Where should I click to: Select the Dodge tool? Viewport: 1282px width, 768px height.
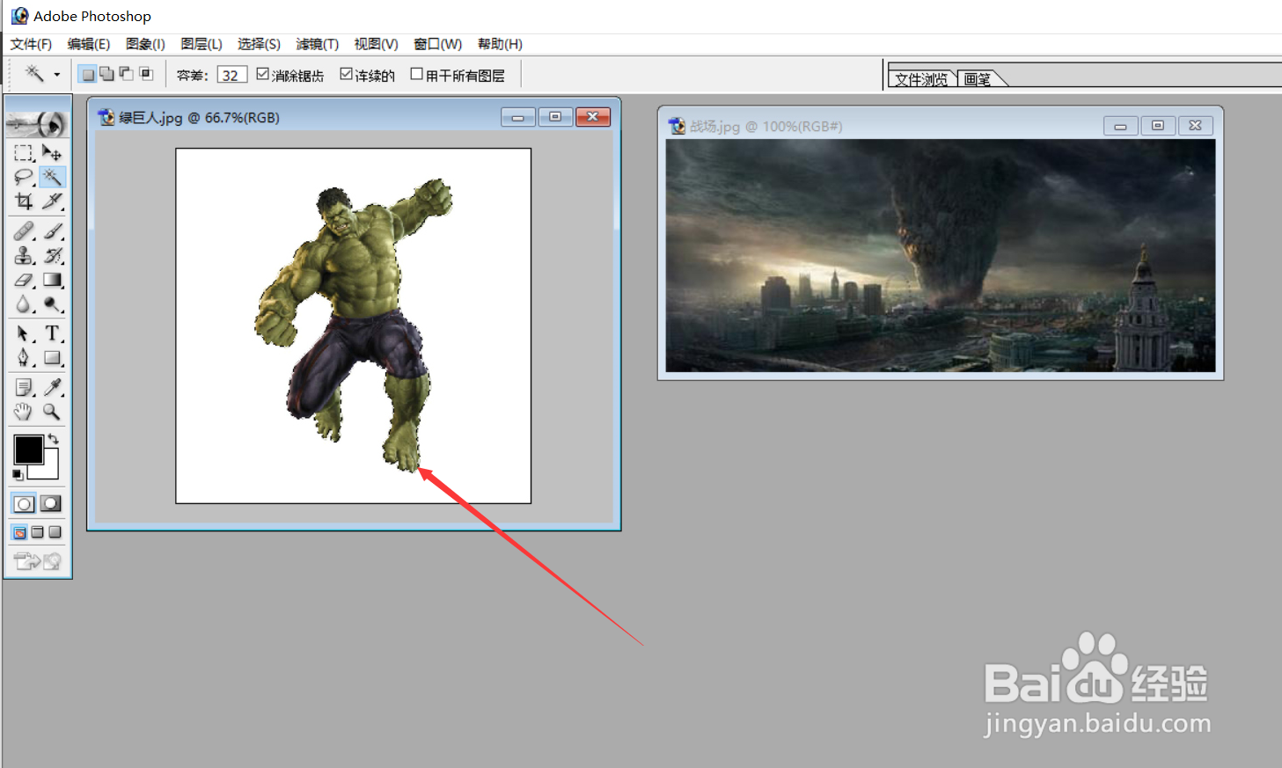click(52, 305)
